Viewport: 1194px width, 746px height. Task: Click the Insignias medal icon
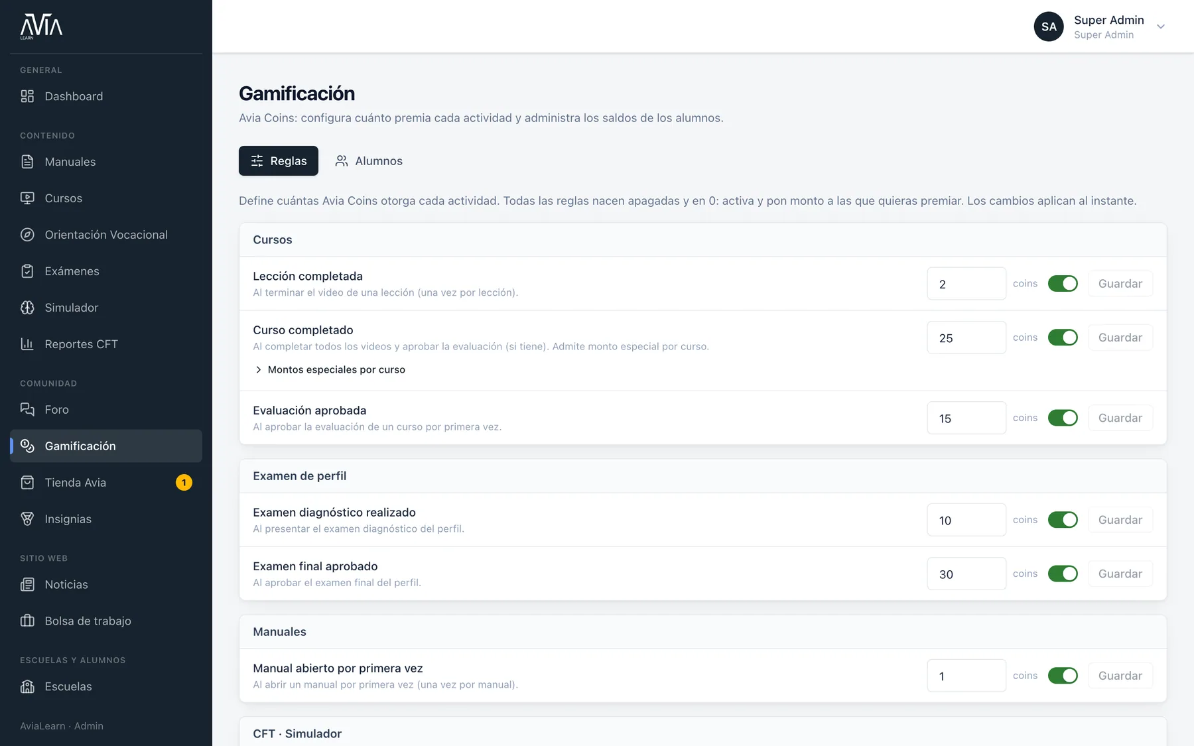point(27,519)
